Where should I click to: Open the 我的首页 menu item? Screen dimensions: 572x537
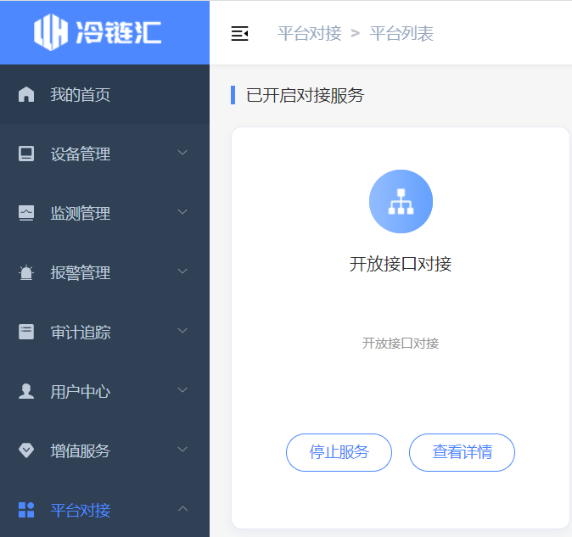[104, 94]
